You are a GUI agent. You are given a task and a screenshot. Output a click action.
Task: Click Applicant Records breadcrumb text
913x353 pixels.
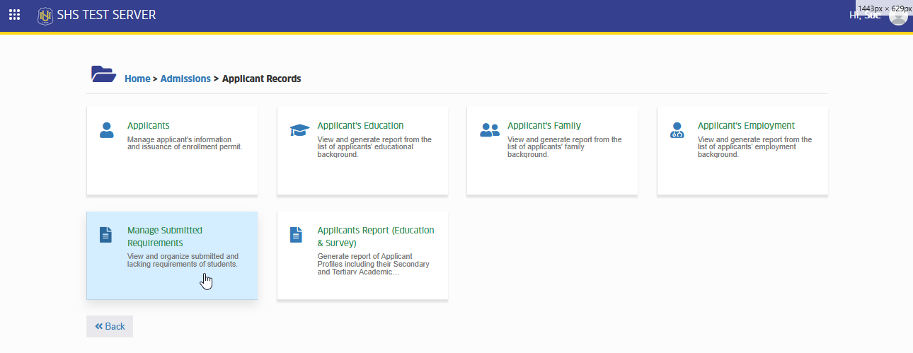tap(262, 79)
